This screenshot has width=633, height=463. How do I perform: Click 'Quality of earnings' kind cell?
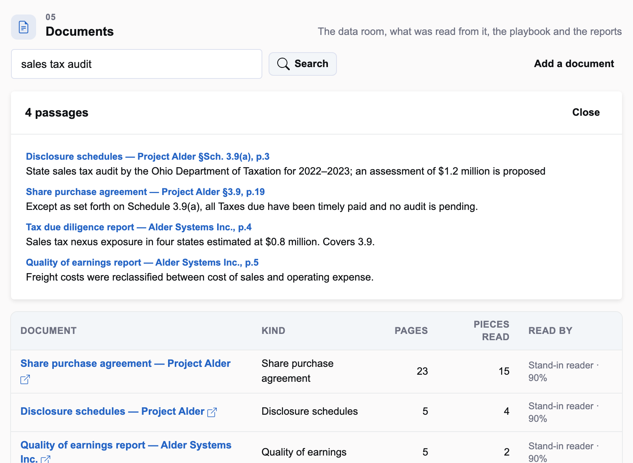[304, 452]
